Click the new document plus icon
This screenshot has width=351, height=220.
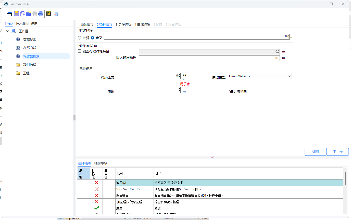[x=22, y=14]
